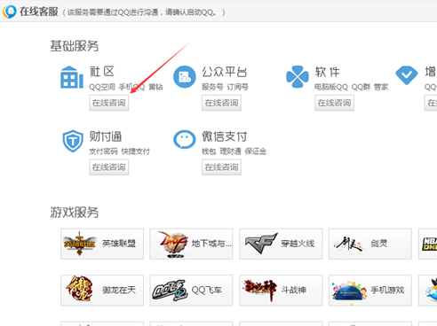Screen dimensions: 437x326
Task: Click the 财付通 shield icon
Action: point(73,141)
